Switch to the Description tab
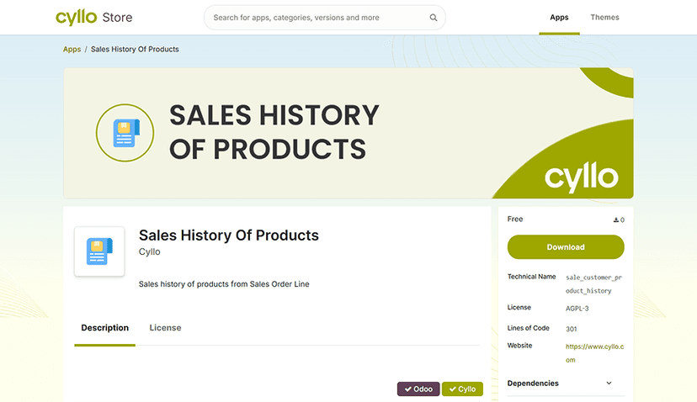The height and width of the screenshot is (402, 697). pyautogui.click(x=105, y=328)
